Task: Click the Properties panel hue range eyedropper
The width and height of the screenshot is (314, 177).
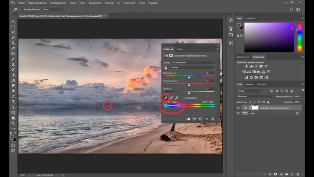Action: point(166,98)
